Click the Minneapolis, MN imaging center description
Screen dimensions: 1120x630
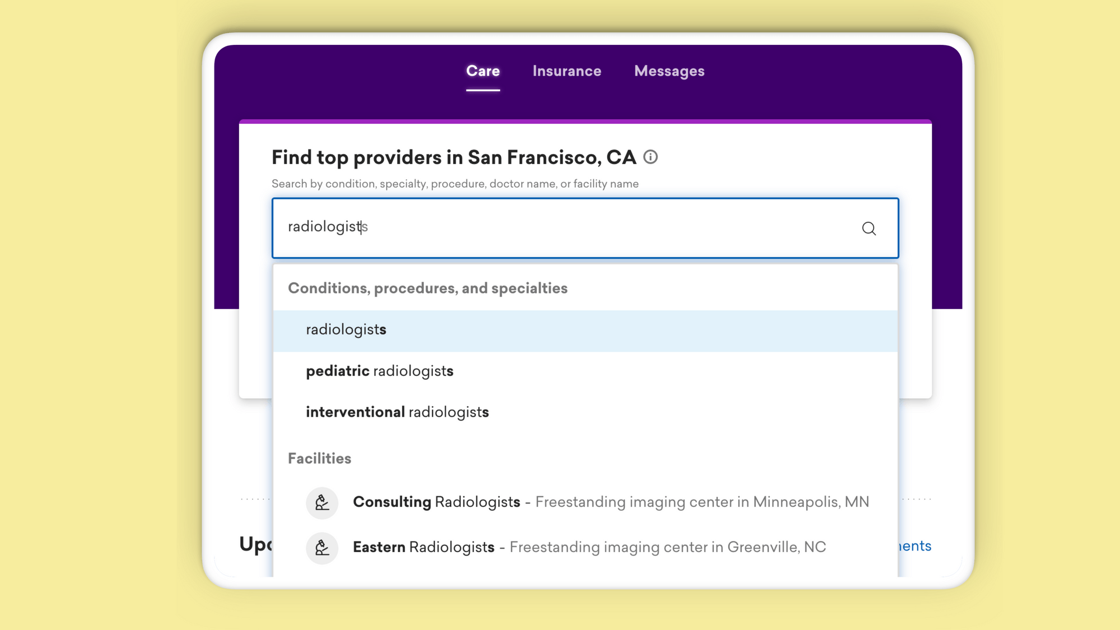pos(702,502)
